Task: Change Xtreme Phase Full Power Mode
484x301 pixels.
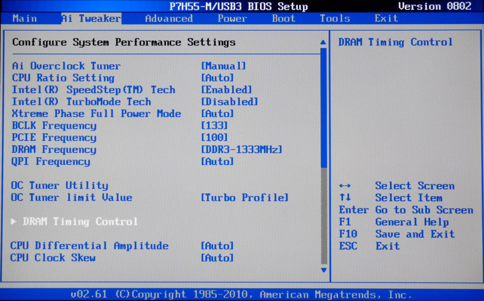Action: pyautogui.click(x=218, y=113)
